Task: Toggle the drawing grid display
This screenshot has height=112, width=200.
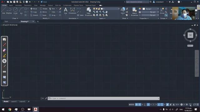Action: (x=137, y=105)
